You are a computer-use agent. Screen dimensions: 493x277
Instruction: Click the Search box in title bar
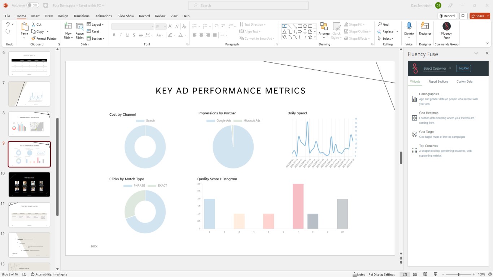pos(248,5)
